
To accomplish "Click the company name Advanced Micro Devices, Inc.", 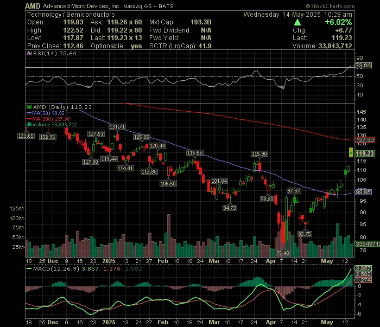I will [81, 7].
